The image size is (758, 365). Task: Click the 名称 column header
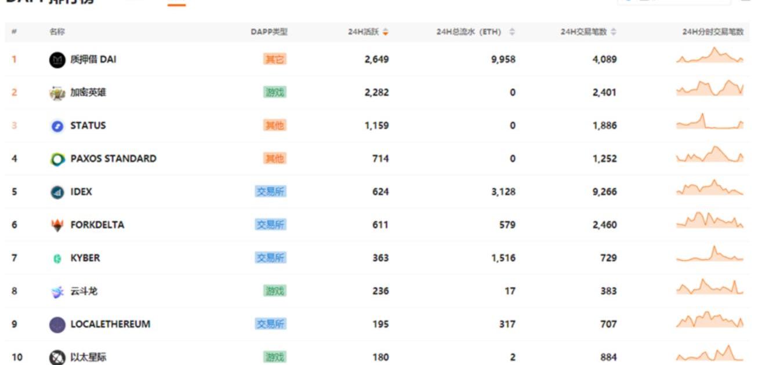click(57, 32)
